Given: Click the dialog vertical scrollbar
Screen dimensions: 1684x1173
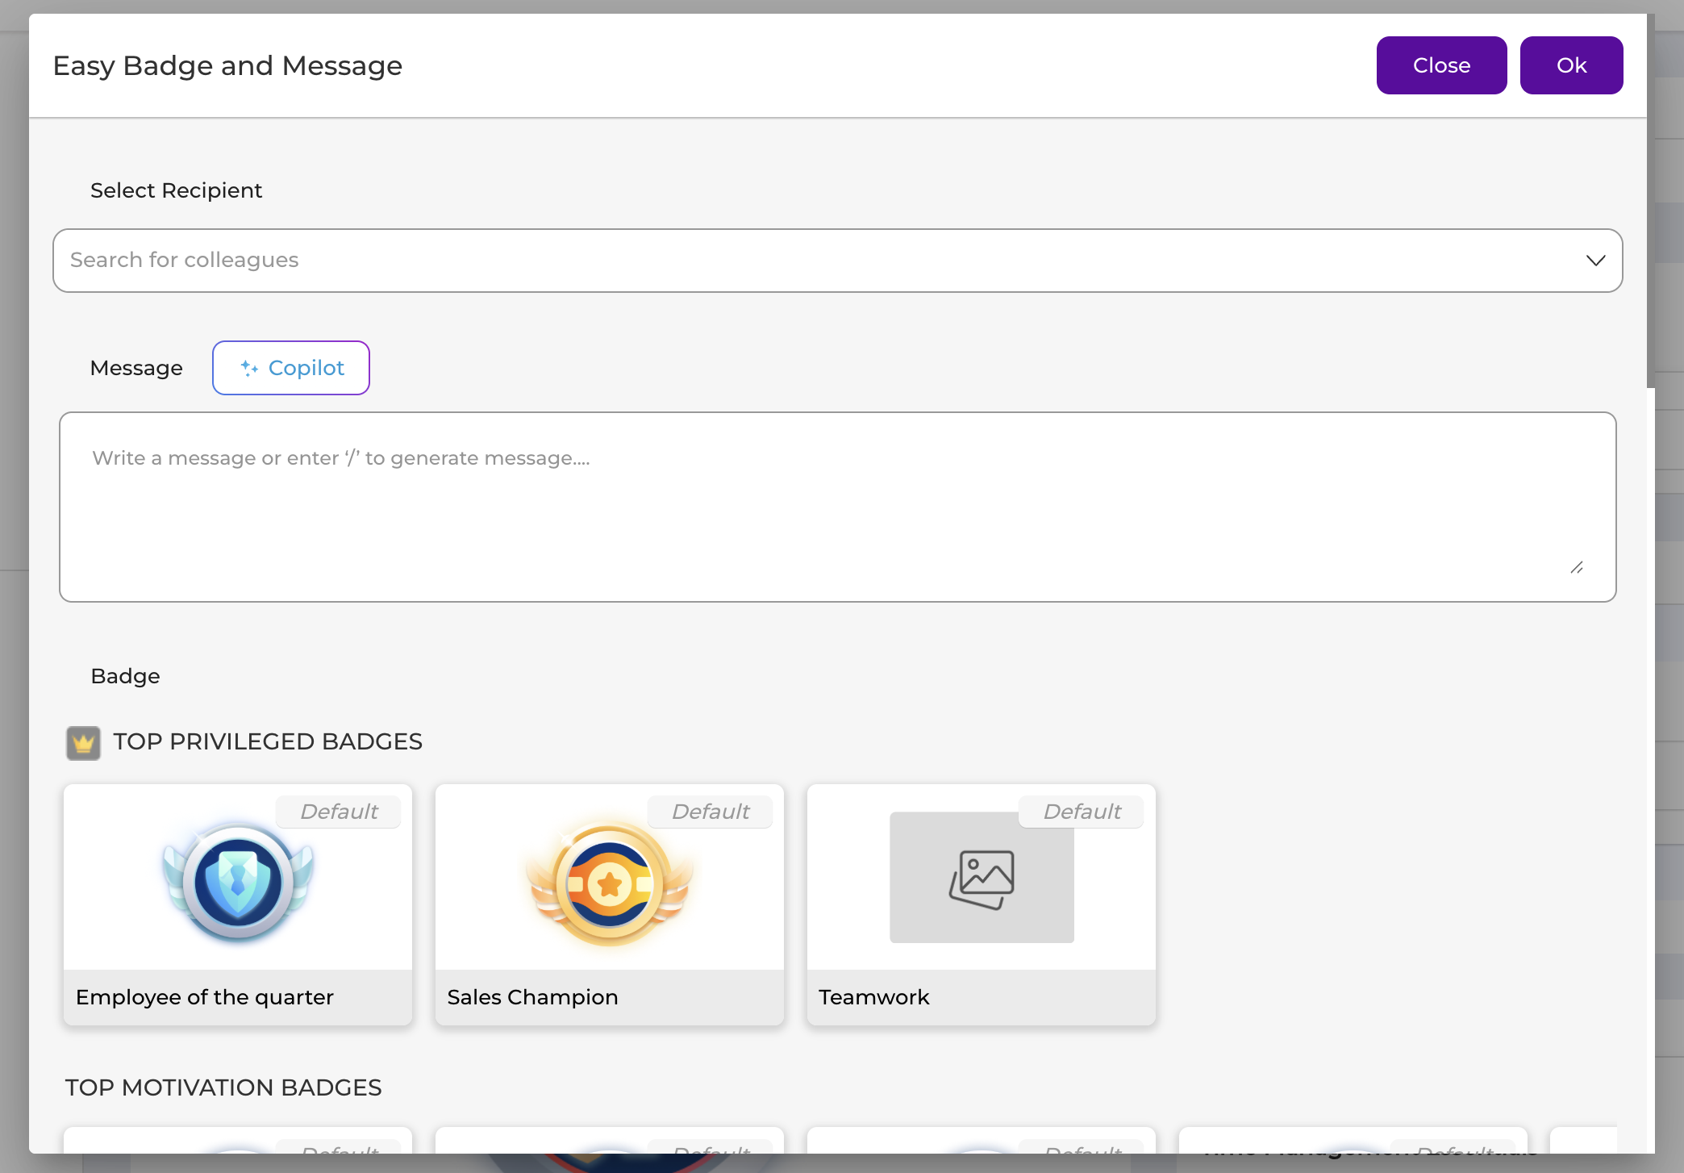Looking at the screenshot, I should (1650, 200).
